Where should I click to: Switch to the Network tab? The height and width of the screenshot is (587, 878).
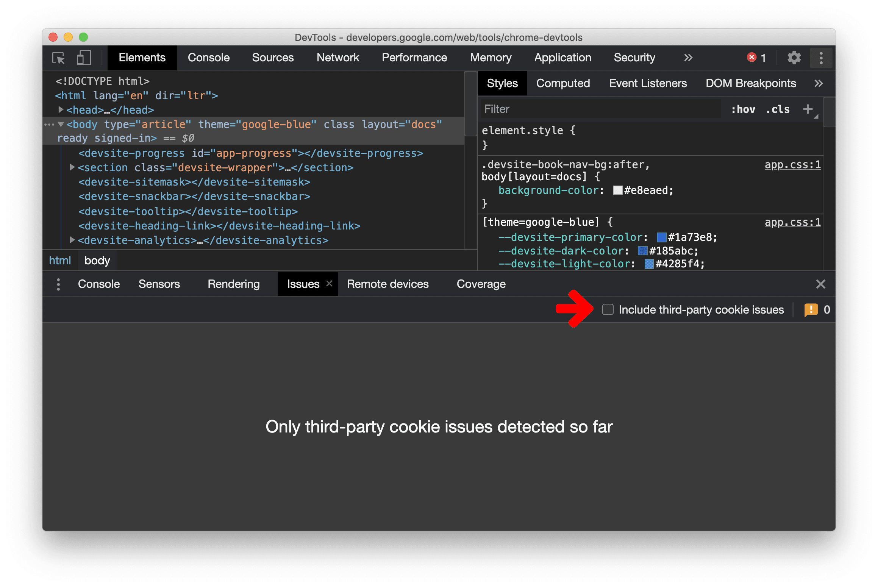(x=336, y=58)
